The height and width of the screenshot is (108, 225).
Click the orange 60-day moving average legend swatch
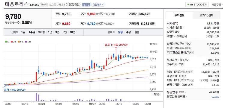pyautogui.click(x=19, y=42)
